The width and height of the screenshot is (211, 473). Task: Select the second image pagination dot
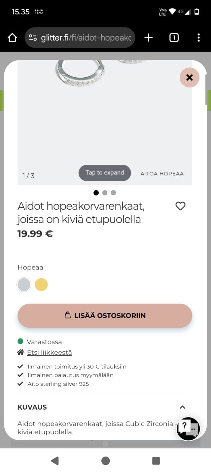[x=105, y=193]
